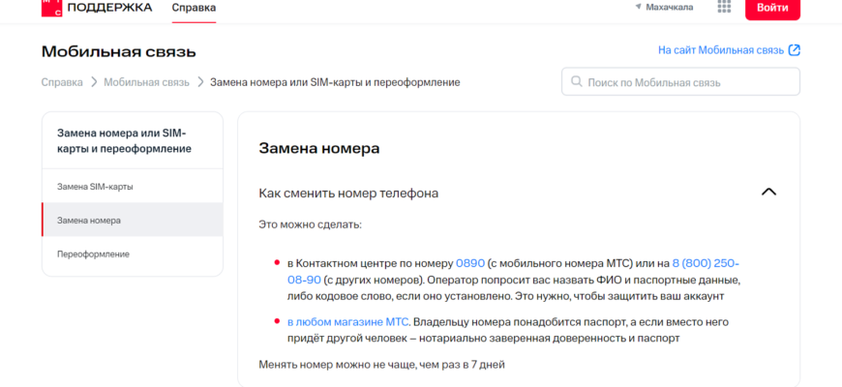
Task: Open the в любом магазине МТС link
Action: point(348,322)
